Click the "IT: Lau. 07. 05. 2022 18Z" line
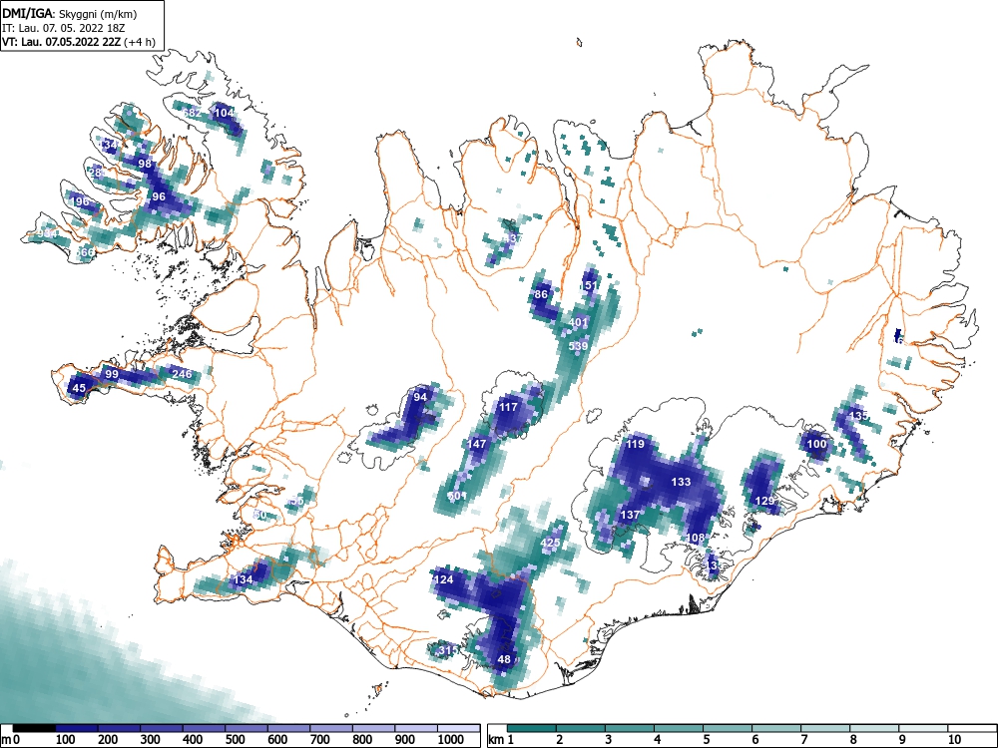 pos(62,28)
